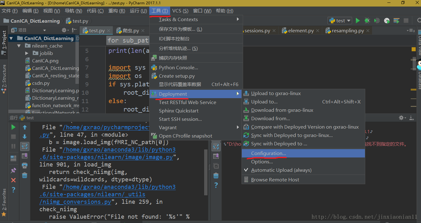Select Create setup.py menu item
The width and height of the screenshot is (421, 223).
point(196,76)
